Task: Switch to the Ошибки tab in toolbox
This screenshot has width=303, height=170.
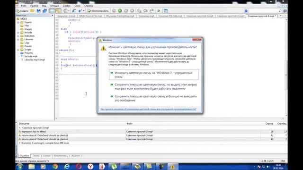Action: point(24,156)
